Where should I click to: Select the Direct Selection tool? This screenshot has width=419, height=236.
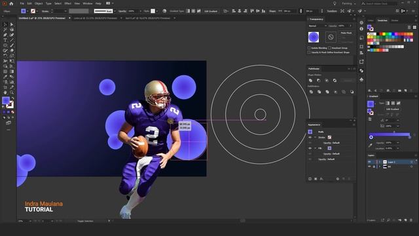[12, 24]
